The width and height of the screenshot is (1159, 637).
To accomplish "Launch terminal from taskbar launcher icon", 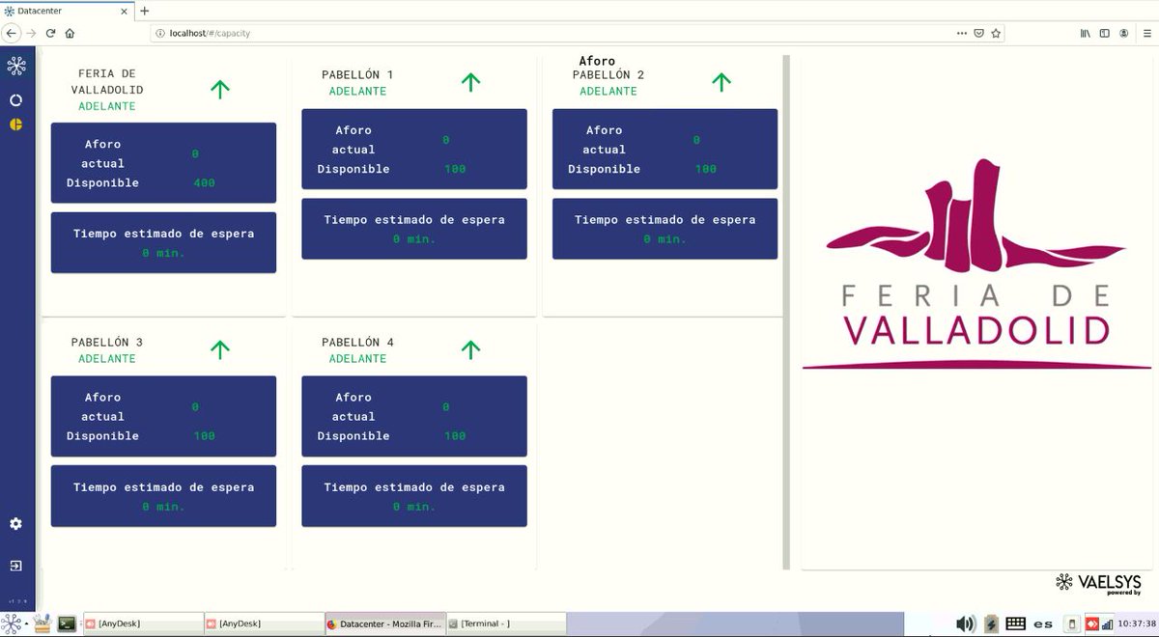I will 67,624.
